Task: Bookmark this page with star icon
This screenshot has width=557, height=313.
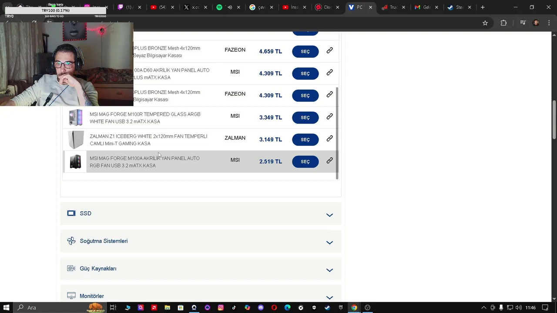Action: (x=485, y=23)
